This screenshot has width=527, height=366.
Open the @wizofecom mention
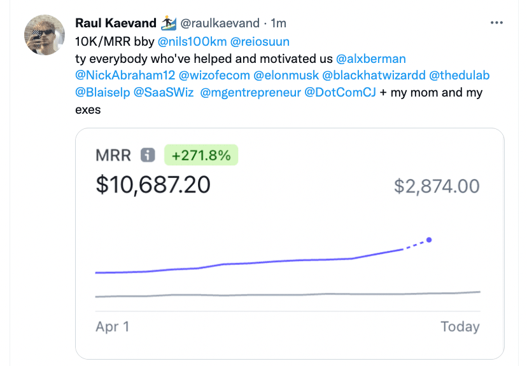(x=213, y=76)
